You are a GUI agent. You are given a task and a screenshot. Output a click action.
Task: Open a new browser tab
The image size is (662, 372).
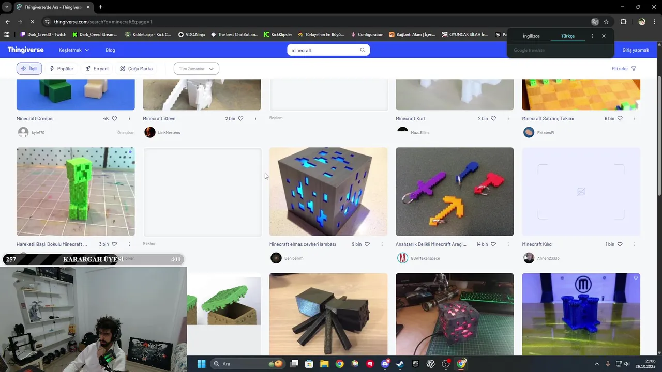100,7
